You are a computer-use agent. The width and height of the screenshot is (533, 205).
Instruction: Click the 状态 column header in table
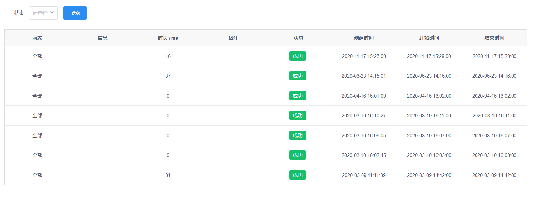(298, 38)
